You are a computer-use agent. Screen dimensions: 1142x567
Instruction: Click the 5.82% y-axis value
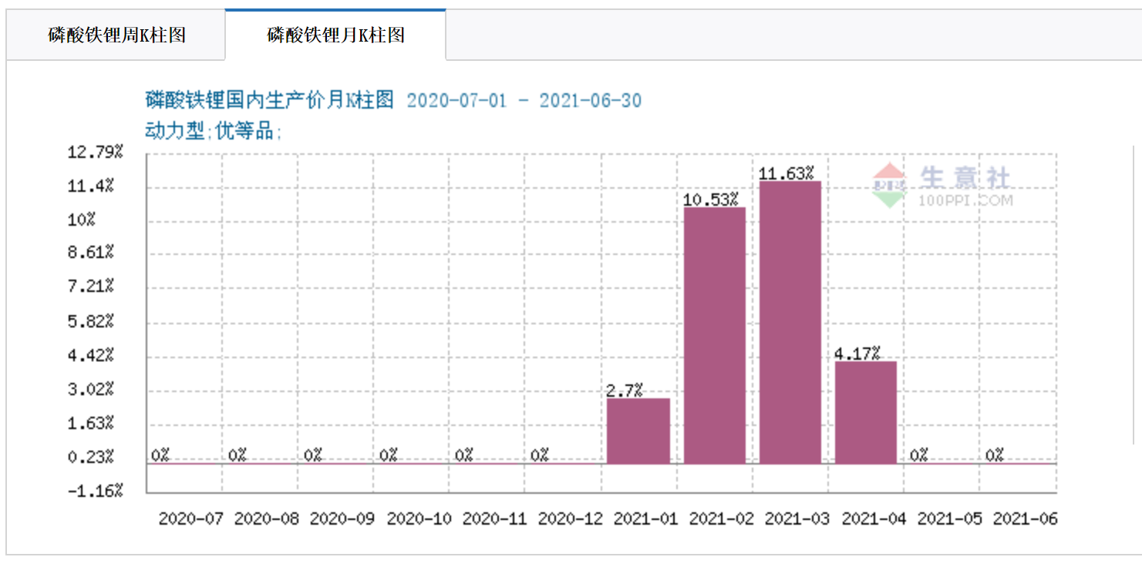tap(91, 321)
